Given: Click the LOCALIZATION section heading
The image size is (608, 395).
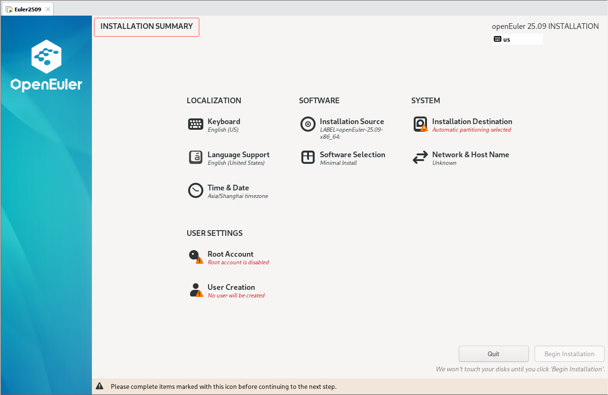Looking at the screenshot, I should (214, 100).
